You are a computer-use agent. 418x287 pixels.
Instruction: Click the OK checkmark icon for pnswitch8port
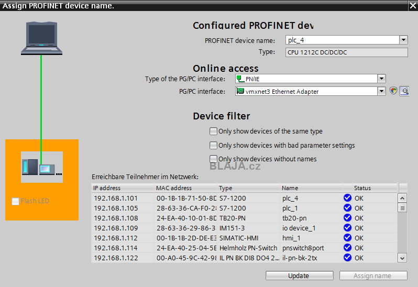click(x=347, y=248)
